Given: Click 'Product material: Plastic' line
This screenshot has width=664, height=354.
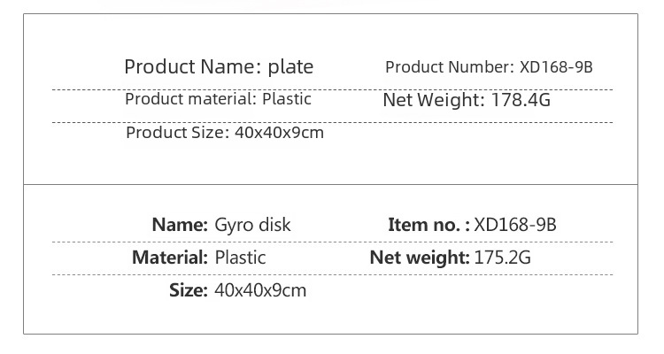Looking at the screenshot, I should (x=218, y=99).
